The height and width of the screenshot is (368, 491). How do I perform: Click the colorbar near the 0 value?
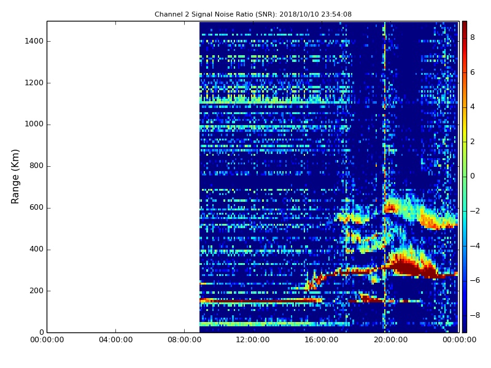pyautogui.click(x=465, y=176)
